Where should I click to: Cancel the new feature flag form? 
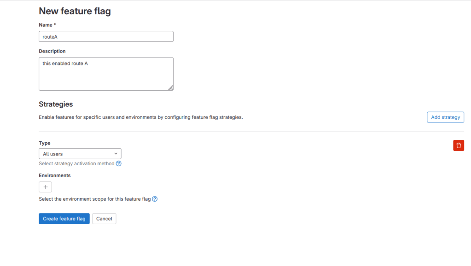104,219
